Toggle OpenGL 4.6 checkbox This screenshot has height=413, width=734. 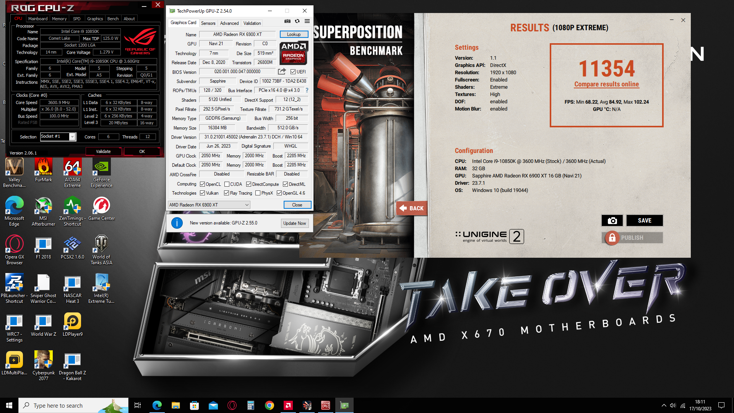[x=279, y=193]
